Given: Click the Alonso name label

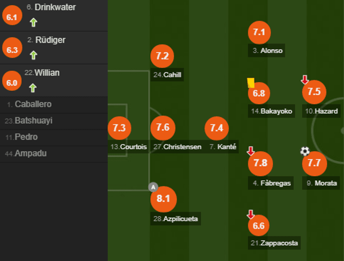Looking at the screenshot, I should pyautogui.click(x=267, y=51).
